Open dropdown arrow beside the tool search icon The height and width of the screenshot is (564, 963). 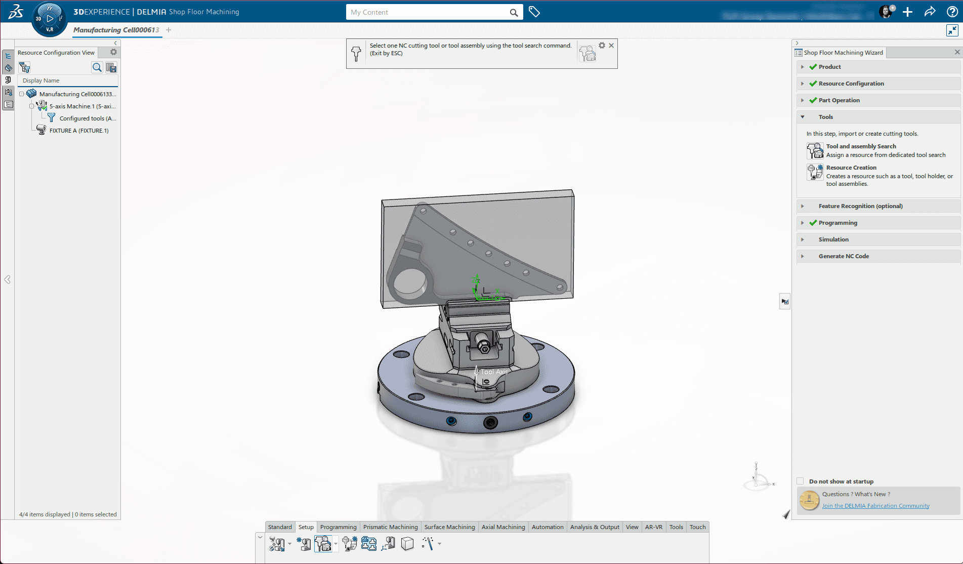tap(336, 544)
